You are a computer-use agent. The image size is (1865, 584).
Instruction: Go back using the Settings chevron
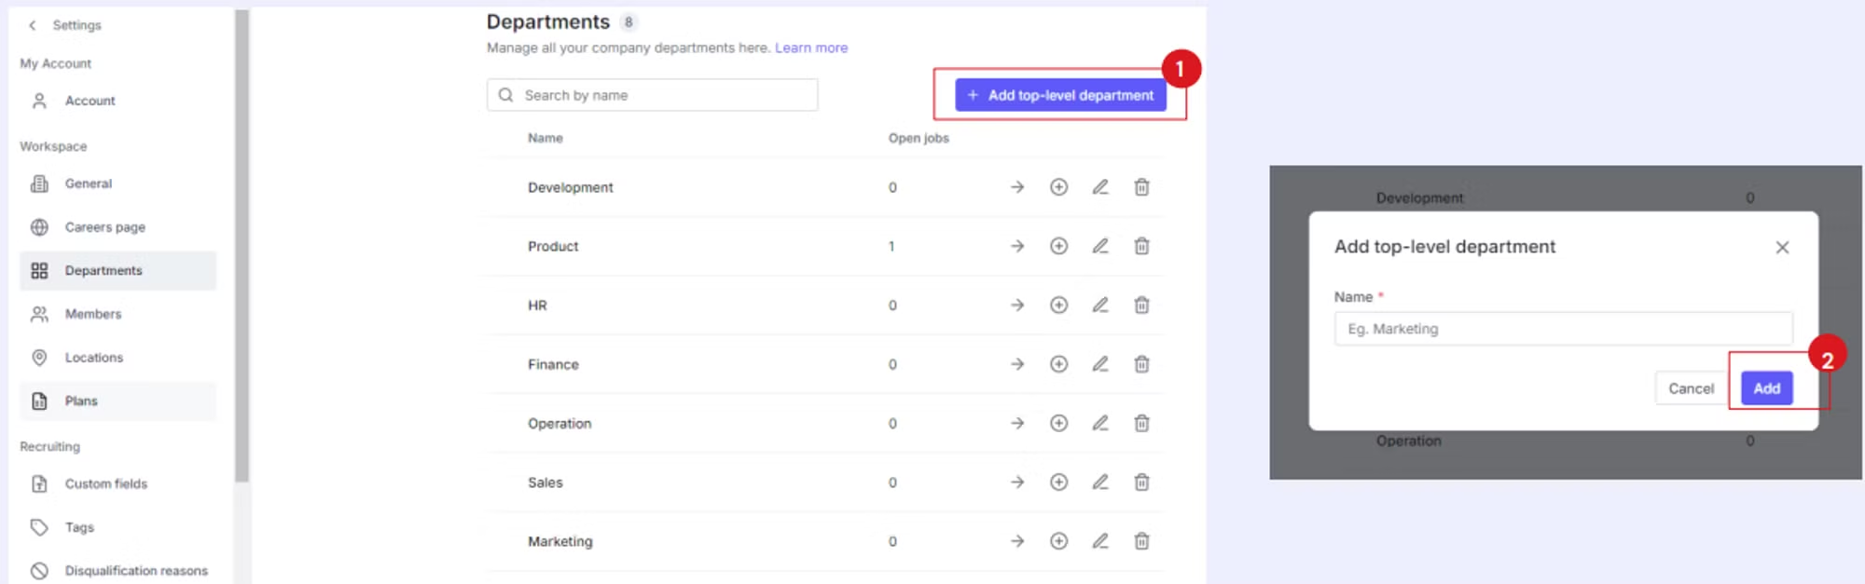coord(33,25)
